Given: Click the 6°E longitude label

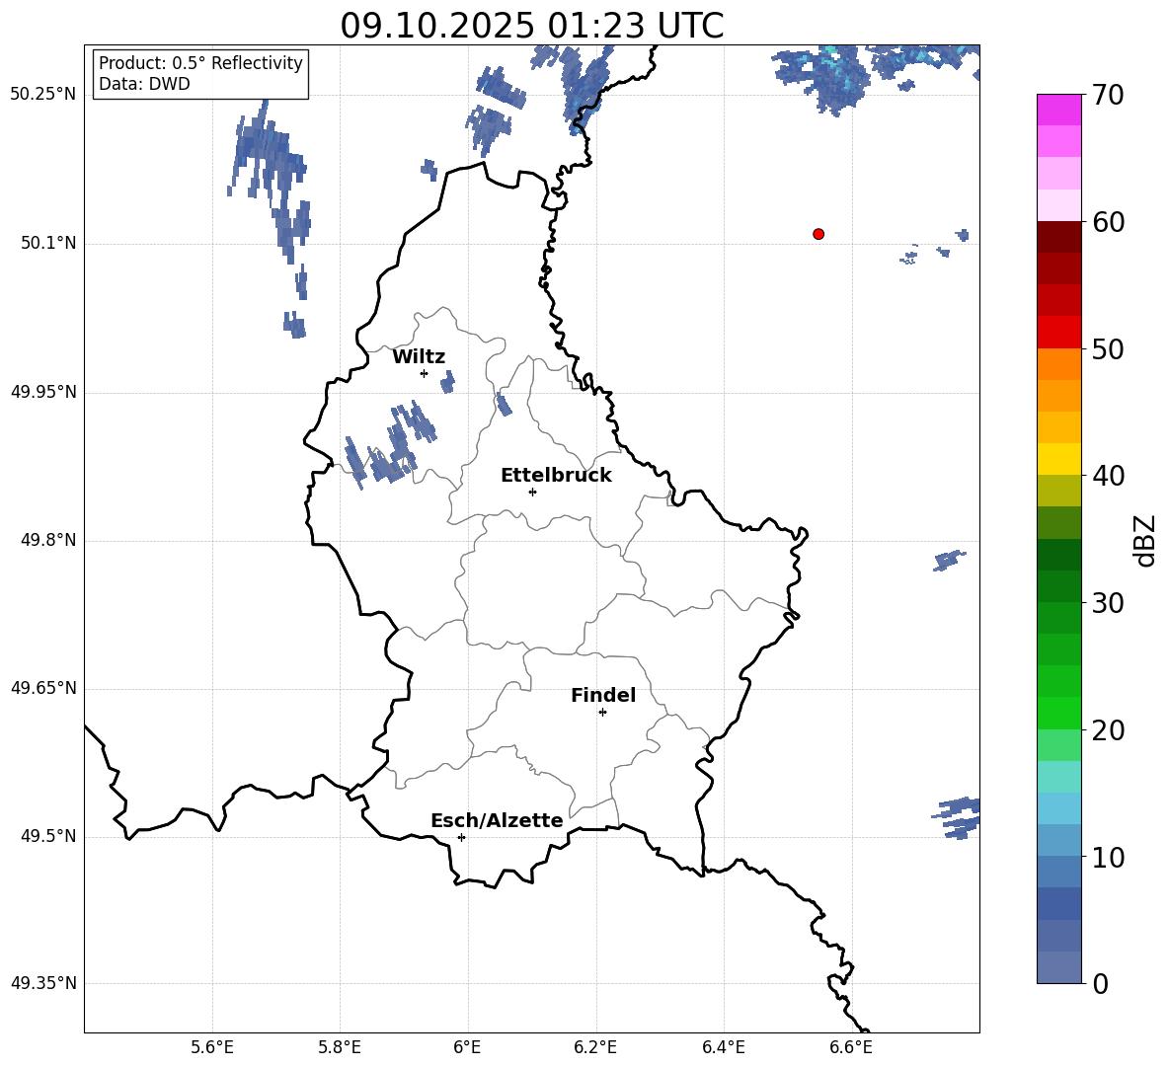Looking at the screenshot, I should [x=467, y=1047].
